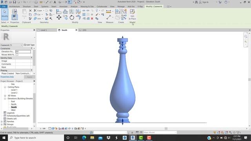Activate the Trim/Extend to Corner tool
The width and height of the screenshot is (251, 141).
(78, 17)
